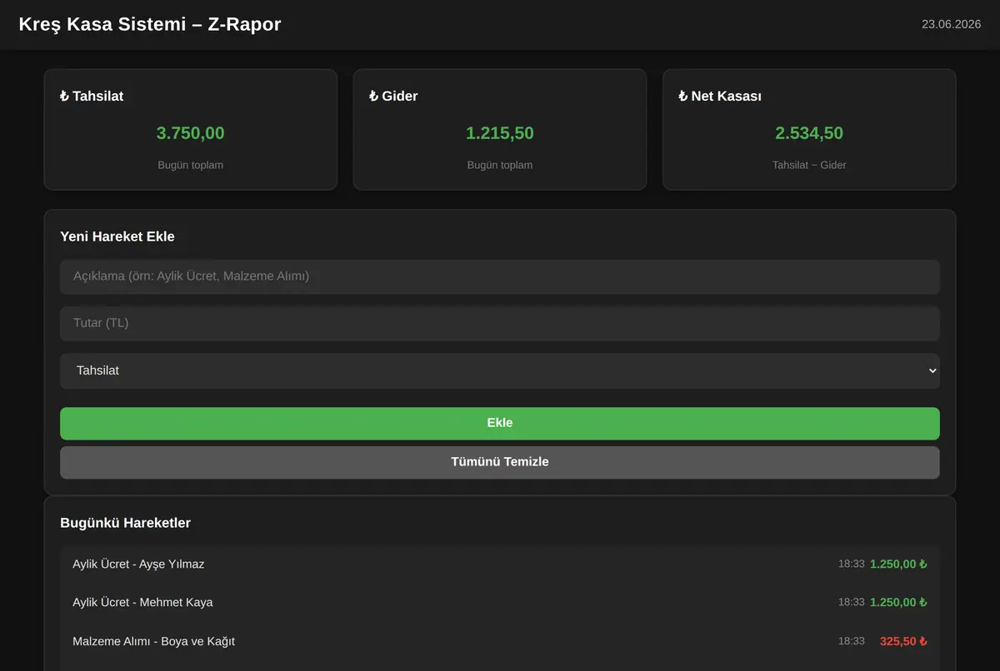Click the 2.534,50 Net Kasası value
The image size is (1000, 671).
click(x=809, y=133)
